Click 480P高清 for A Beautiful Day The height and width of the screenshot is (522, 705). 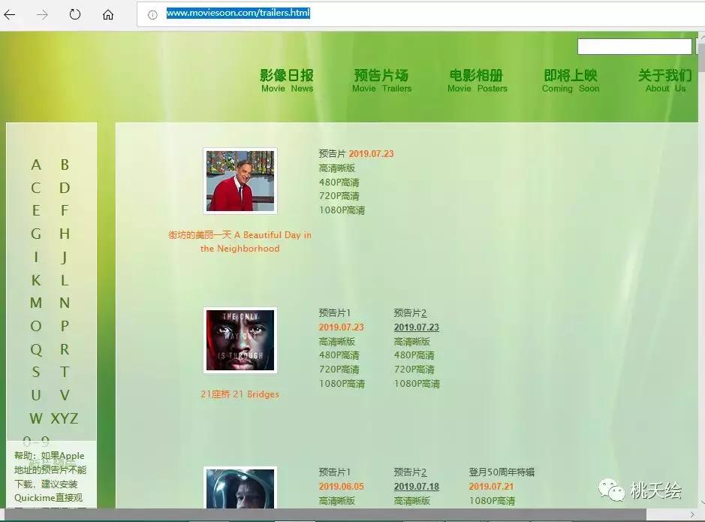pos(339,182)
